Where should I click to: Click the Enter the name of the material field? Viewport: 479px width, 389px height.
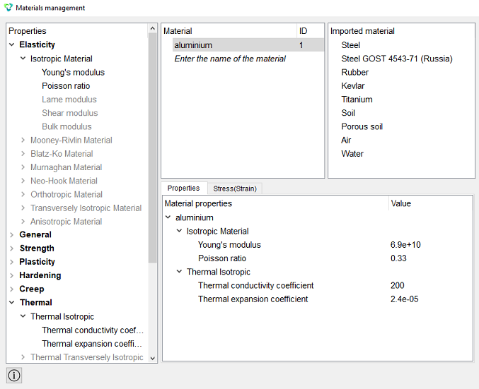(x=230, y=59)
